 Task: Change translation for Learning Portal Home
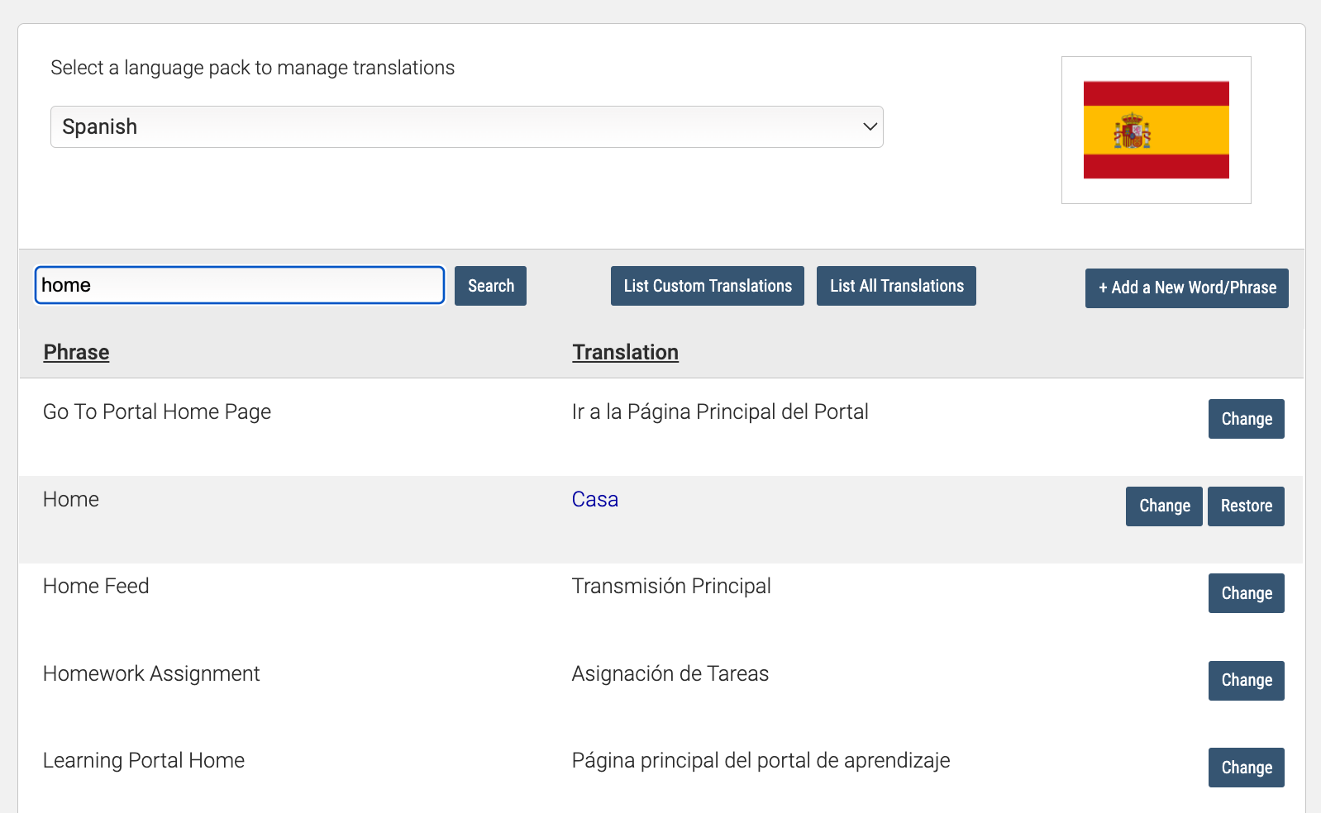pyautogui.click(x=1246, y=768)
